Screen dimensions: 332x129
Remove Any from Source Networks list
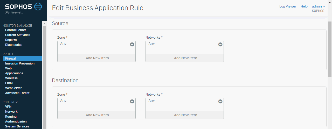click(x=220, y=44)
